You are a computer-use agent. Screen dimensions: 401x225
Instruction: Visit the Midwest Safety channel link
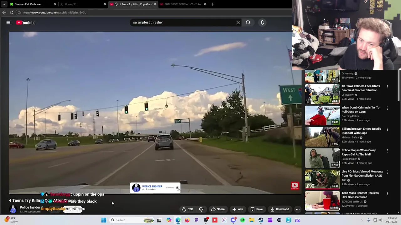350,137
